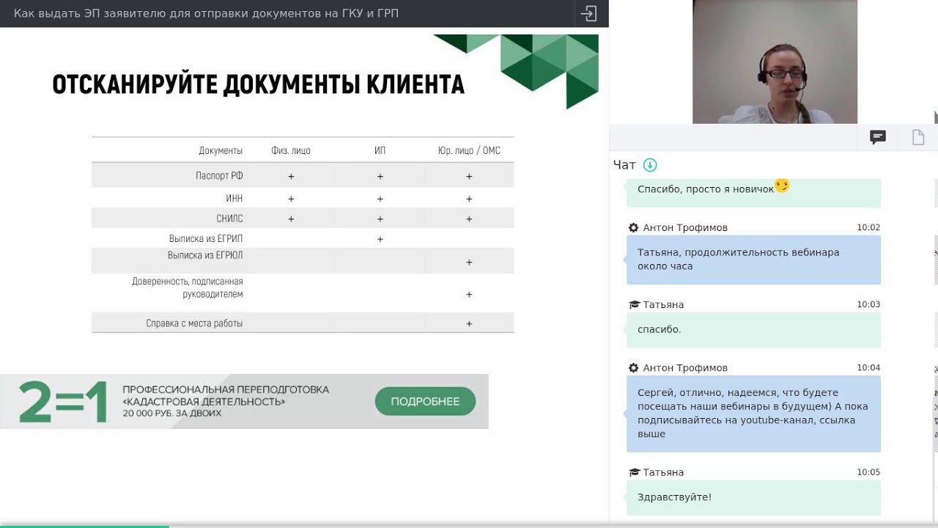Click timestamp 10:04 in chat
This screenshot has height=528, width=938.
pos(868,367)
